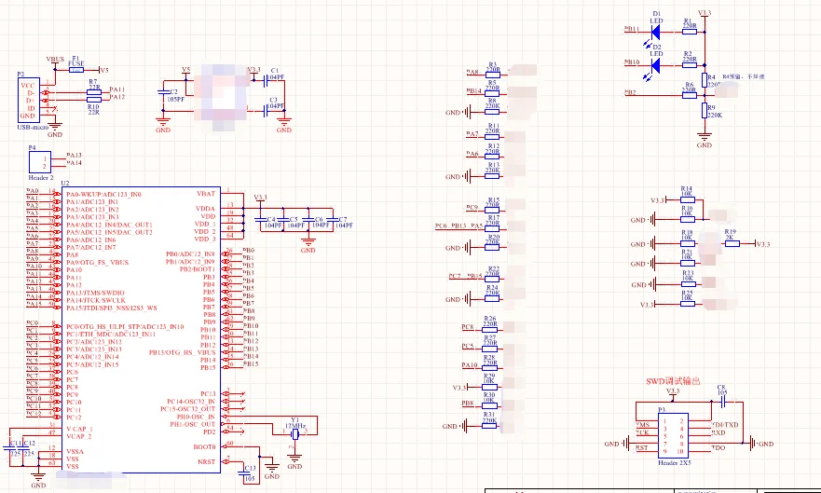Click resistor R12 on PA6
Image resolution: width=821 pixels, height=493 pixels.
(492, 157)
